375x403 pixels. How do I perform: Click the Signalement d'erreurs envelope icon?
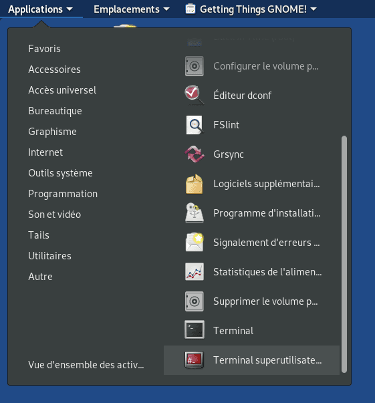point(195,242)
